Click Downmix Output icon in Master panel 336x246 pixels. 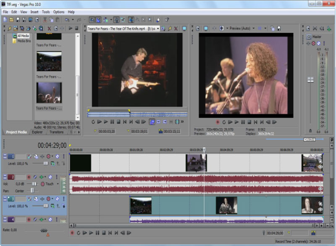pos(315,28)
